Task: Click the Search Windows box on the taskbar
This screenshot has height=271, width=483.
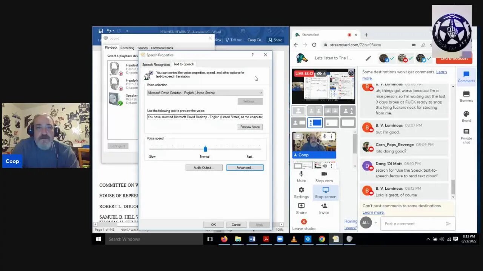Action: [154, 239]
